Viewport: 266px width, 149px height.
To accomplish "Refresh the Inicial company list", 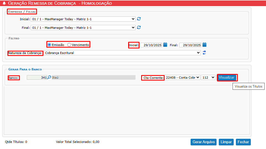I will (x=139, y=19).
